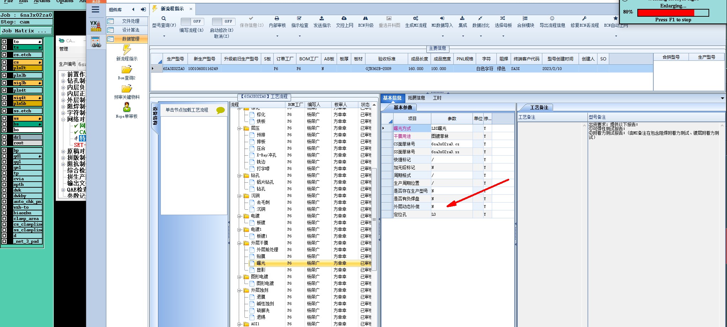Expand 前置作 node in background tree
Viewport: 727px width, 327px height.
[x=63, y=75]
